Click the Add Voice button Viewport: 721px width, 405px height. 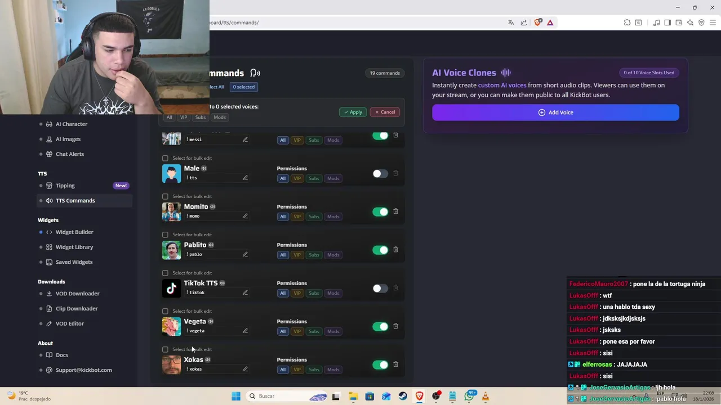click(555, 112)
